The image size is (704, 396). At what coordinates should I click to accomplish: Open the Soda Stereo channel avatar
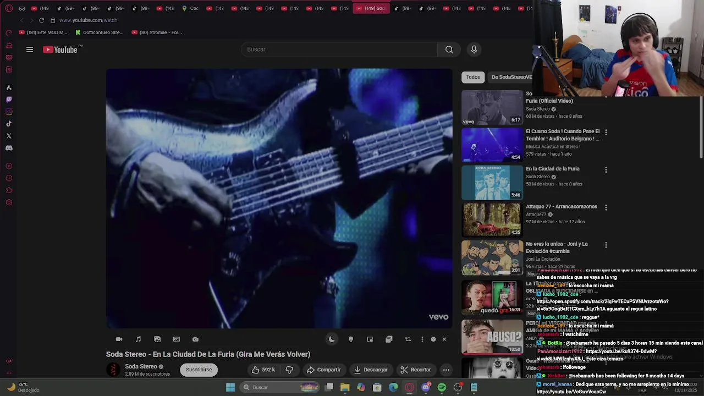pyautogui.click(x=113, y=370)
